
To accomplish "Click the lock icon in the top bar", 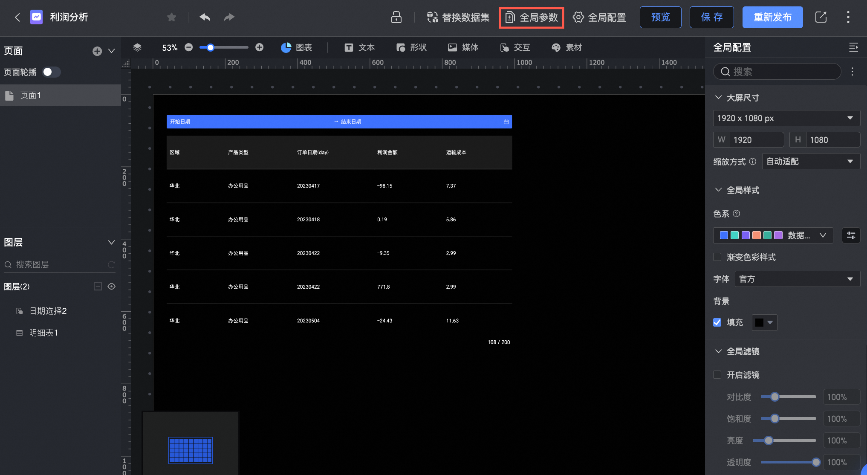I will click(396, 17).
